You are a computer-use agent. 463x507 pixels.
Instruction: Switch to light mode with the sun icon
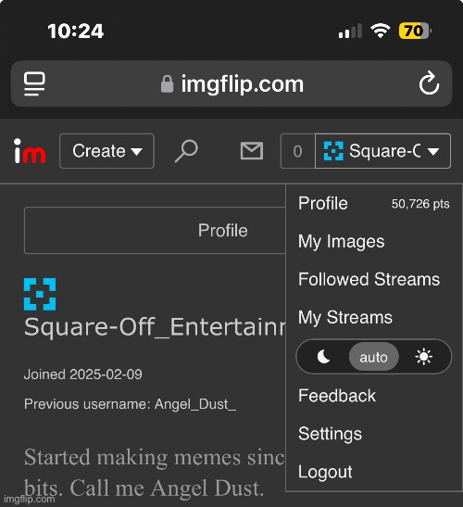click(423, 357)
